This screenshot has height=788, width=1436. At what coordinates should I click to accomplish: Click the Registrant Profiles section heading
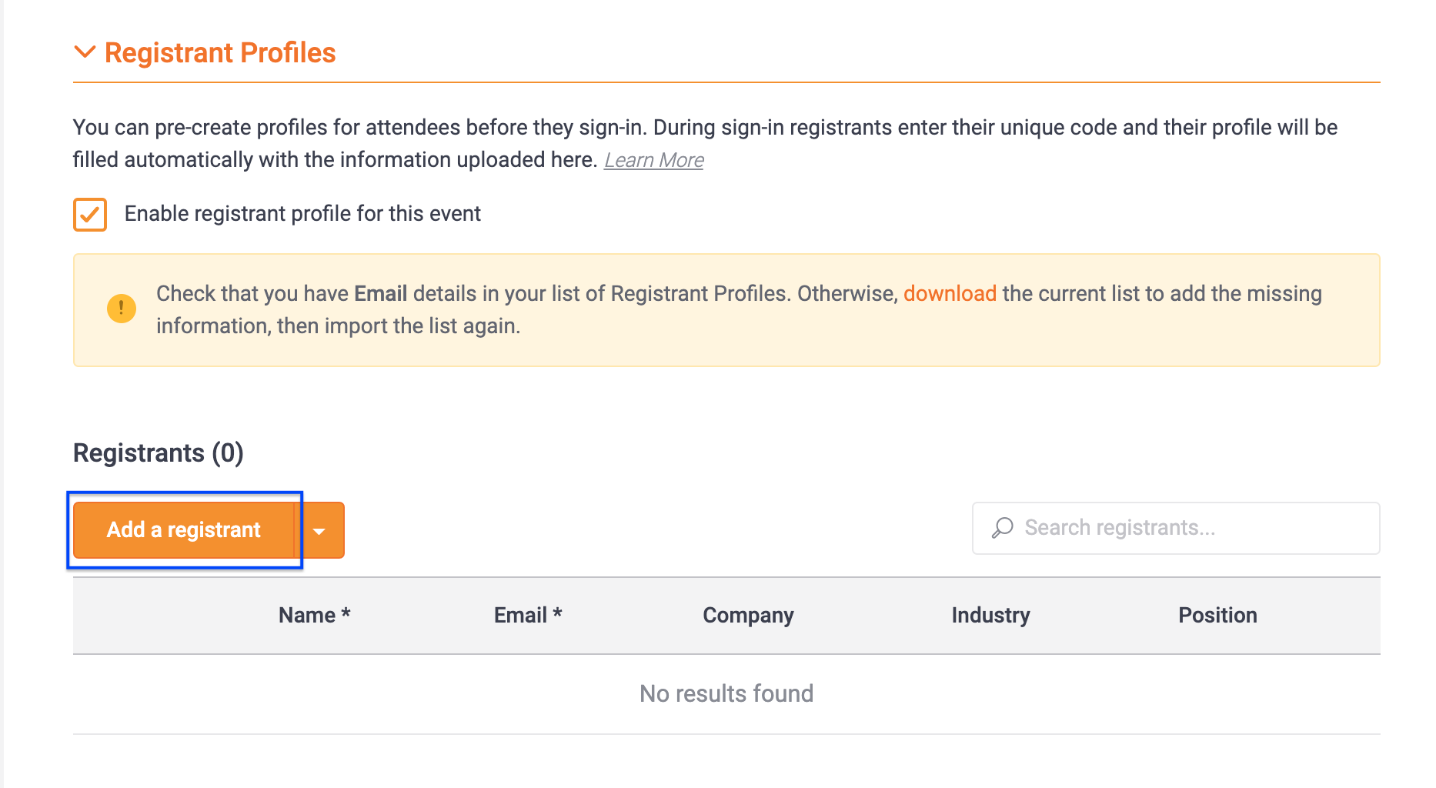pyautogui.click(x=220, y=52)
